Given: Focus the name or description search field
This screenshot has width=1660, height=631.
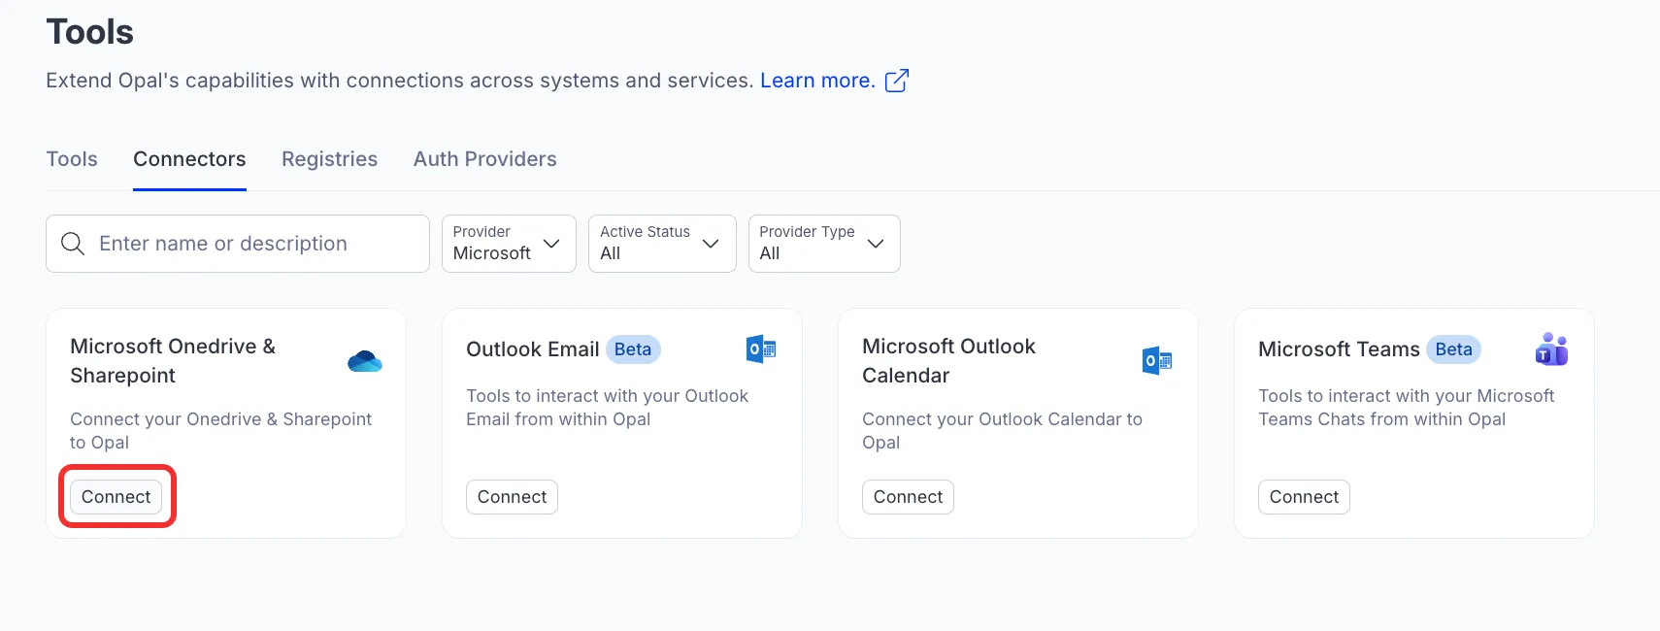Looking at the screenshot, I should tap(238, 244).
